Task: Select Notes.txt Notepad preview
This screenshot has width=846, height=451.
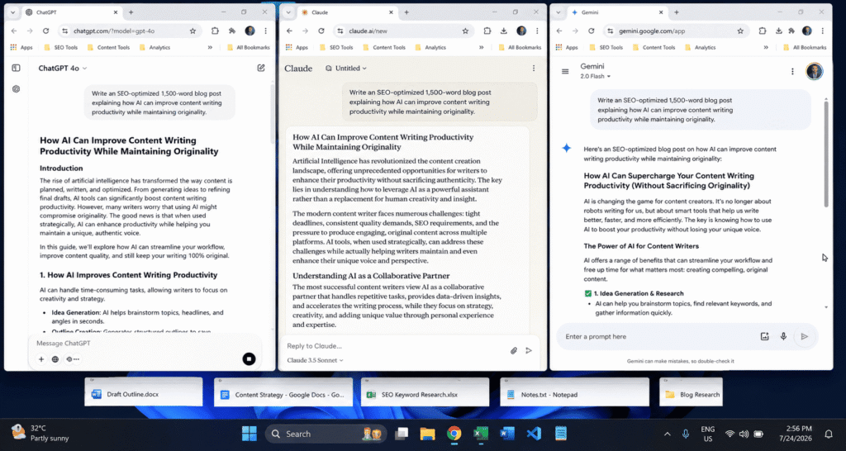Action: click(x=575, y=393)
